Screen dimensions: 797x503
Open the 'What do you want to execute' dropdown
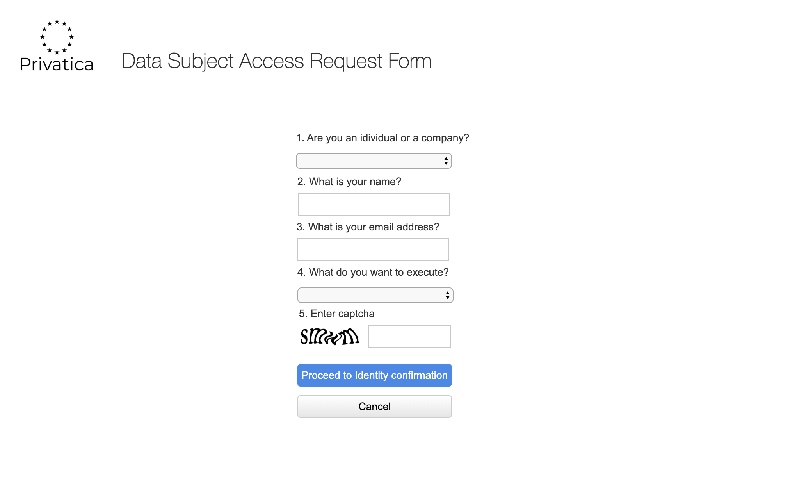tap(375, 295)
